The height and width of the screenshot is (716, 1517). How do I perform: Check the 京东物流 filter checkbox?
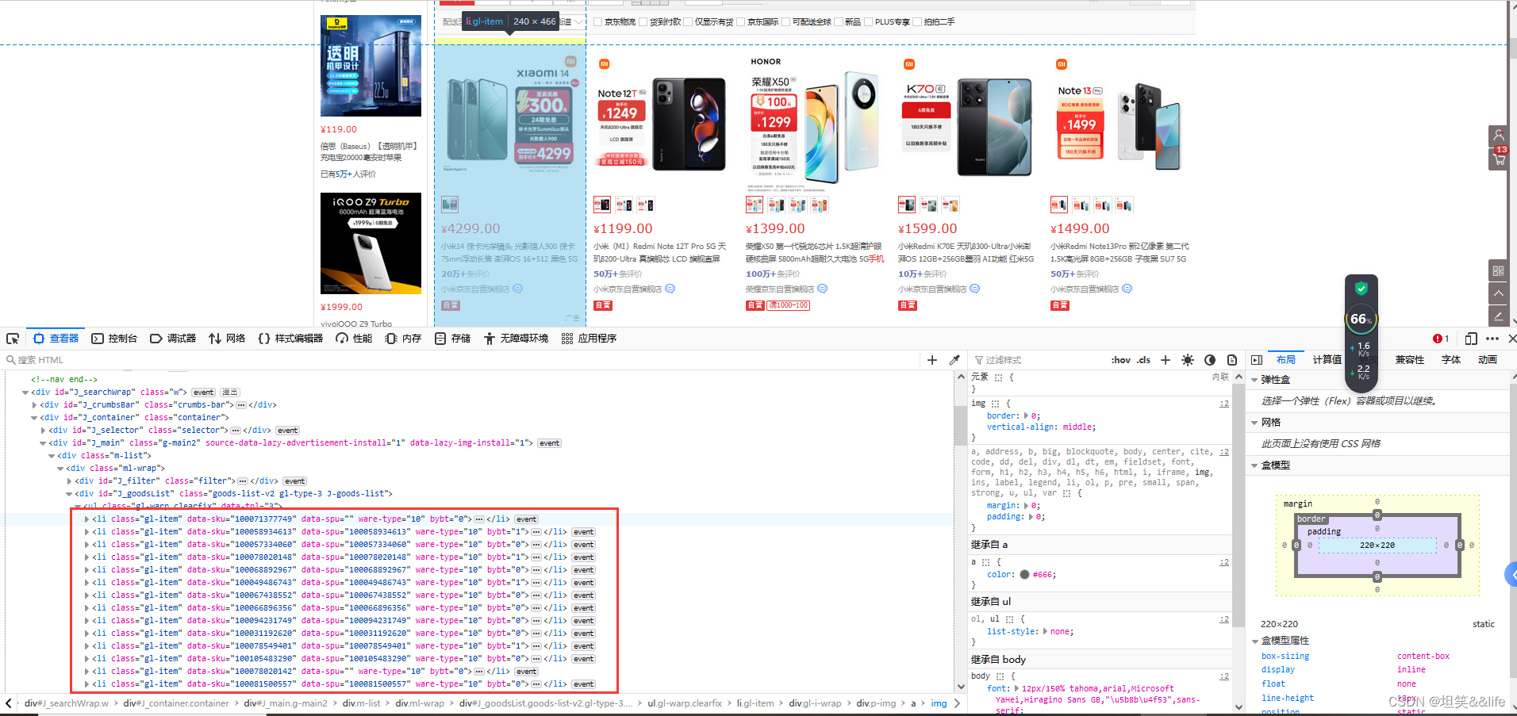click(x=598, y=22)
